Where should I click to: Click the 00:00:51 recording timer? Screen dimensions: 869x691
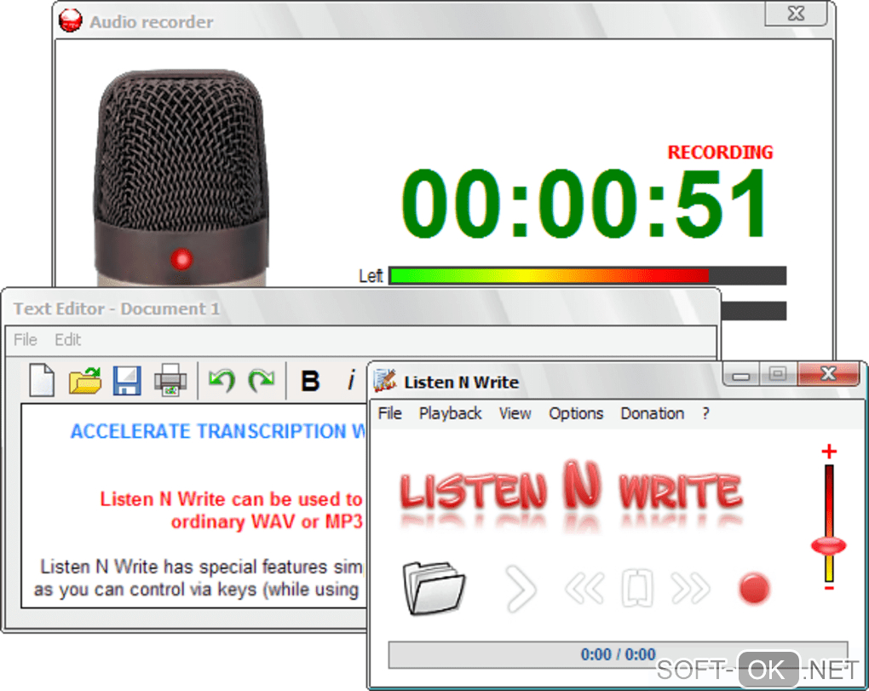coord(584,203)
